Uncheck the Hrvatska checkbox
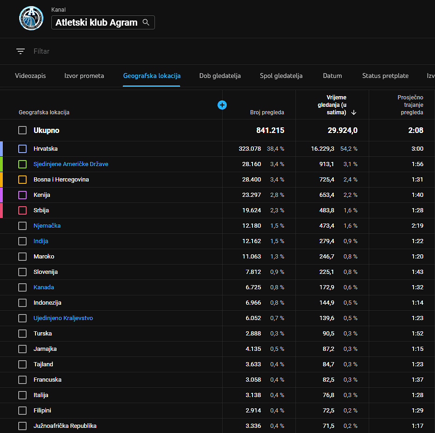Viewport: 435px width, 433px height. click(22, 149)
